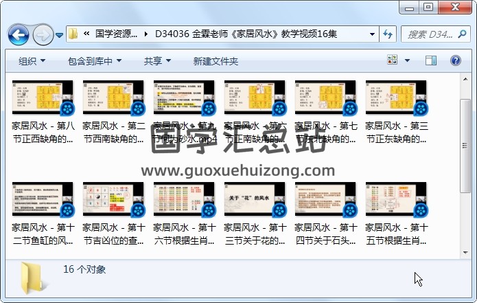Select the 第十五节根据生肖 video thumbnail

coord(396,199)
